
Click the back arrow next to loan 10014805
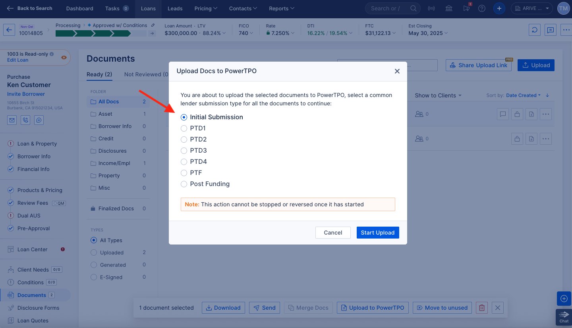click(x=9, y=29)
